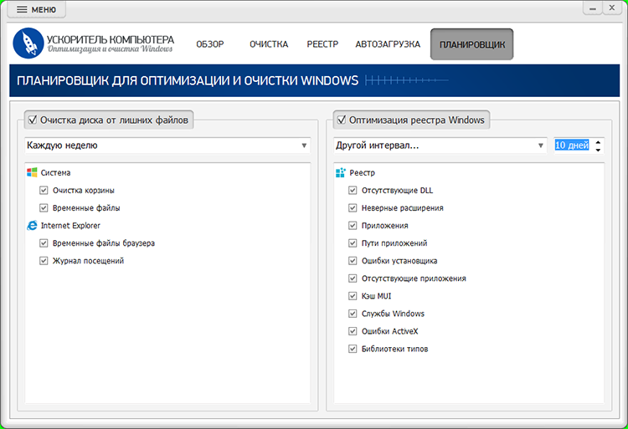Viewport: 628px width, 429px height.
Task: Decrease days with stepper down arrow
Action: (x=598, y=150)
